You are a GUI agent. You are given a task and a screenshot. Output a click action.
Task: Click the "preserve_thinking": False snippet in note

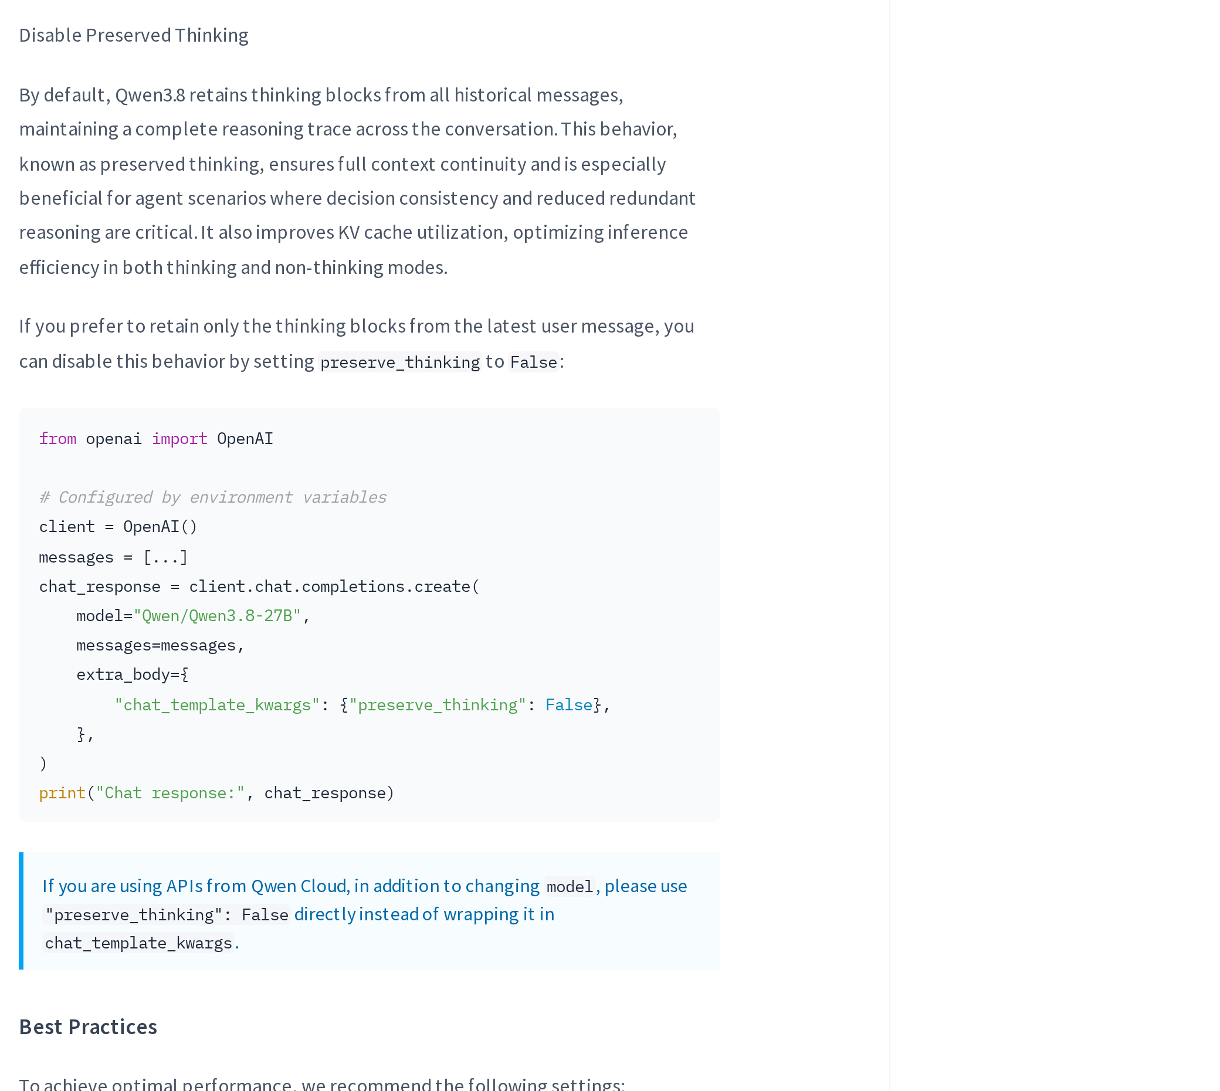(x=167, y=915)
